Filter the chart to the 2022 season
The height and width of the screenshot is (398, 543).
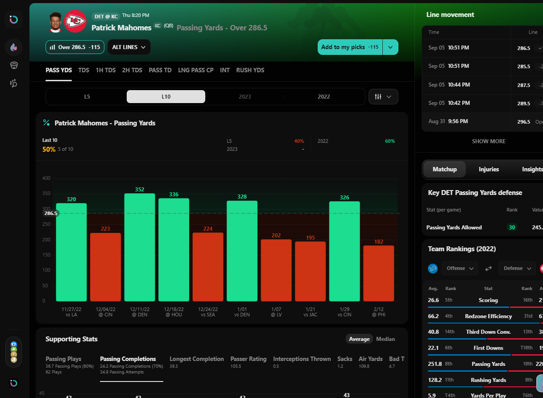324,96
